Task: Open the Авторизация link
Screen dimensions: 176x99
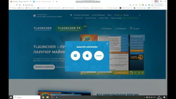Action: point(121,29)
